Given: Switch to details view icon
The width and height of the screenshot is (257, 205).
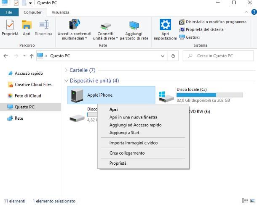Looking at the screenshot, I should (245, 200).
